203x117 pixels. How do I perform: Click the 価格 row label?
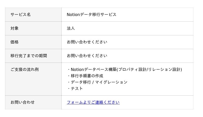(x=14, y=42)
